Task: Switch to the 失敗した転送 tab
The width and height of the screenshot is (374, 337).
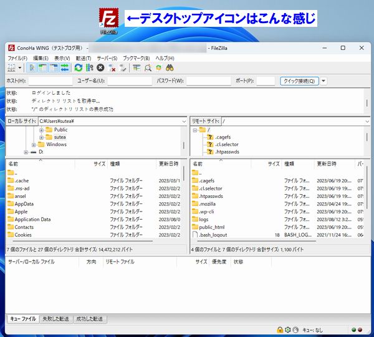Action: pos(55,319)
